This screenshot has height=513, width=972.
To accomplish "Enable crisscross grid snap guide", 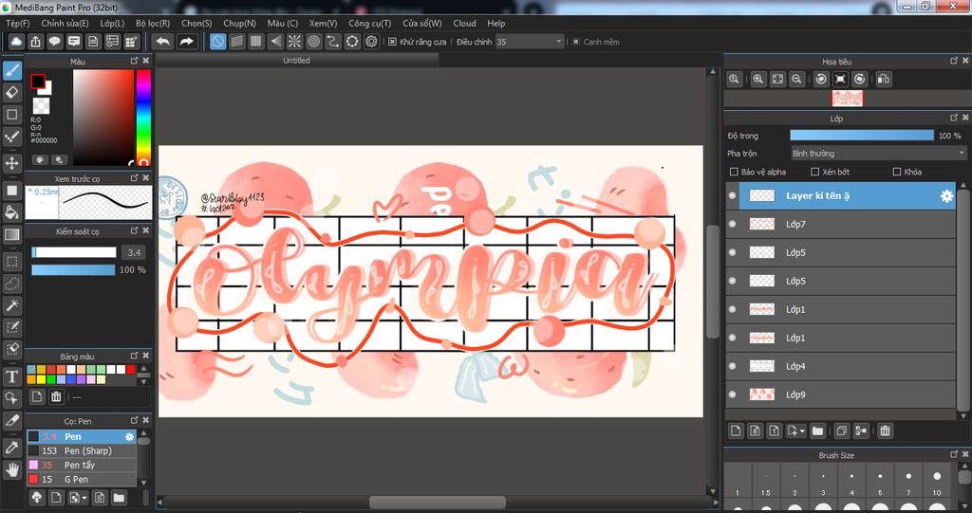I will (256, 42).
